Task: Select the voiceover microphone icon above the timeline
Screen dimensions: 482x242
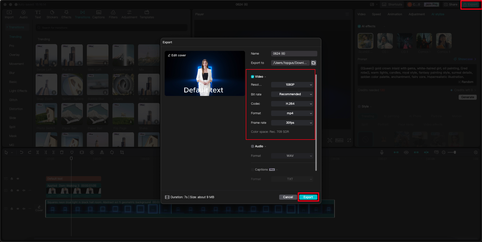Action: (x=382, y=152)
